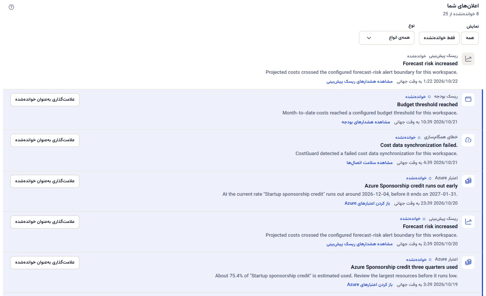The width and height of the screenshot is (486, 296).
Task: Mark Cost data synchronization failed as read
Action: pyautogui.click(x=45, y=140)
